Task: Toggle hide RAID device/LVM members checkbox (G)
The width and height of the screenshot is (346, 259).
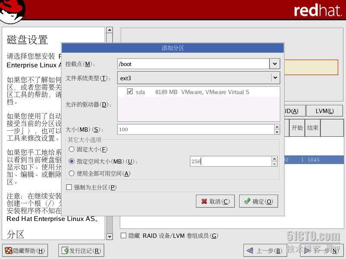Action: (x=123, y=235)
